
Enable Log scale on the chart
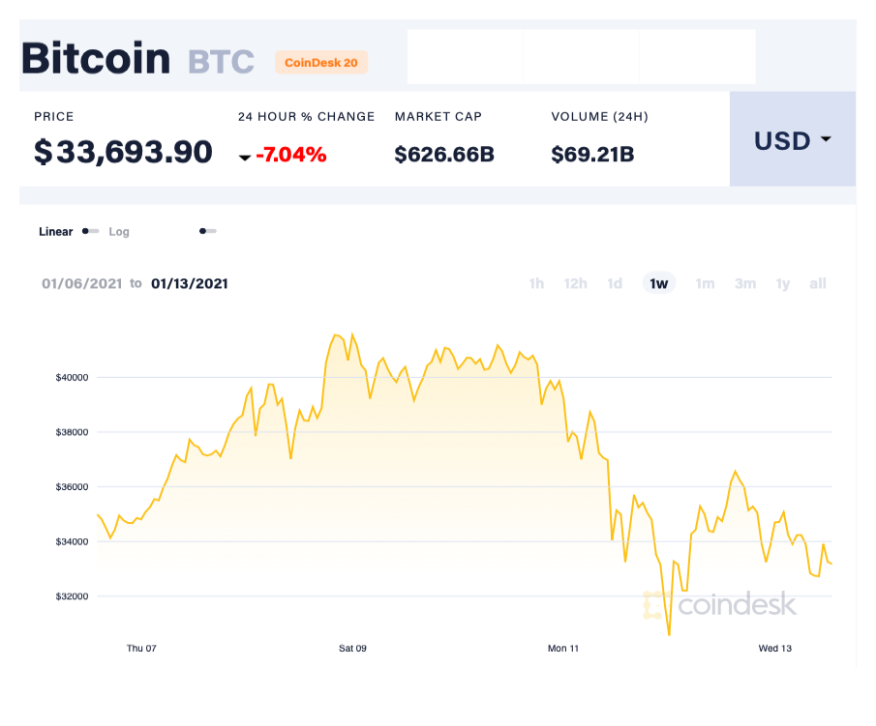click(x=119, y=231)
